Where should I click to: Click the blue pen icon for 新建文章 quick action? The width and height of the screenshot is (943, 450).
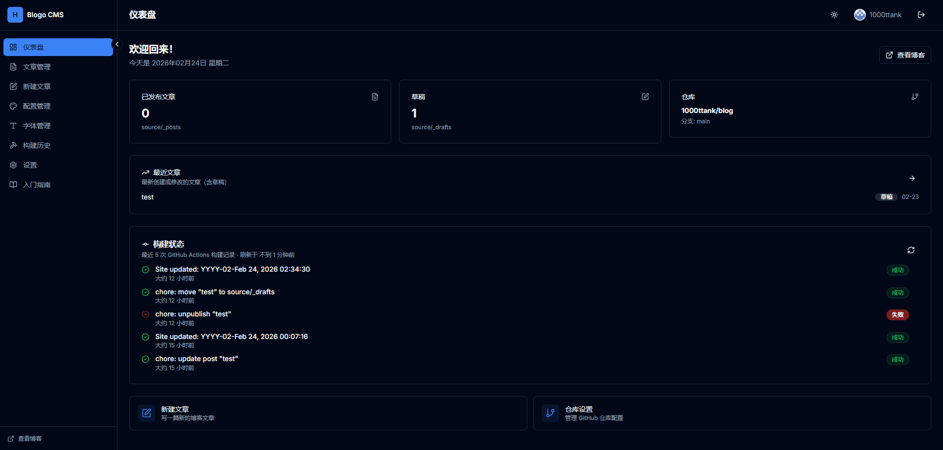[x=146, y=413]
